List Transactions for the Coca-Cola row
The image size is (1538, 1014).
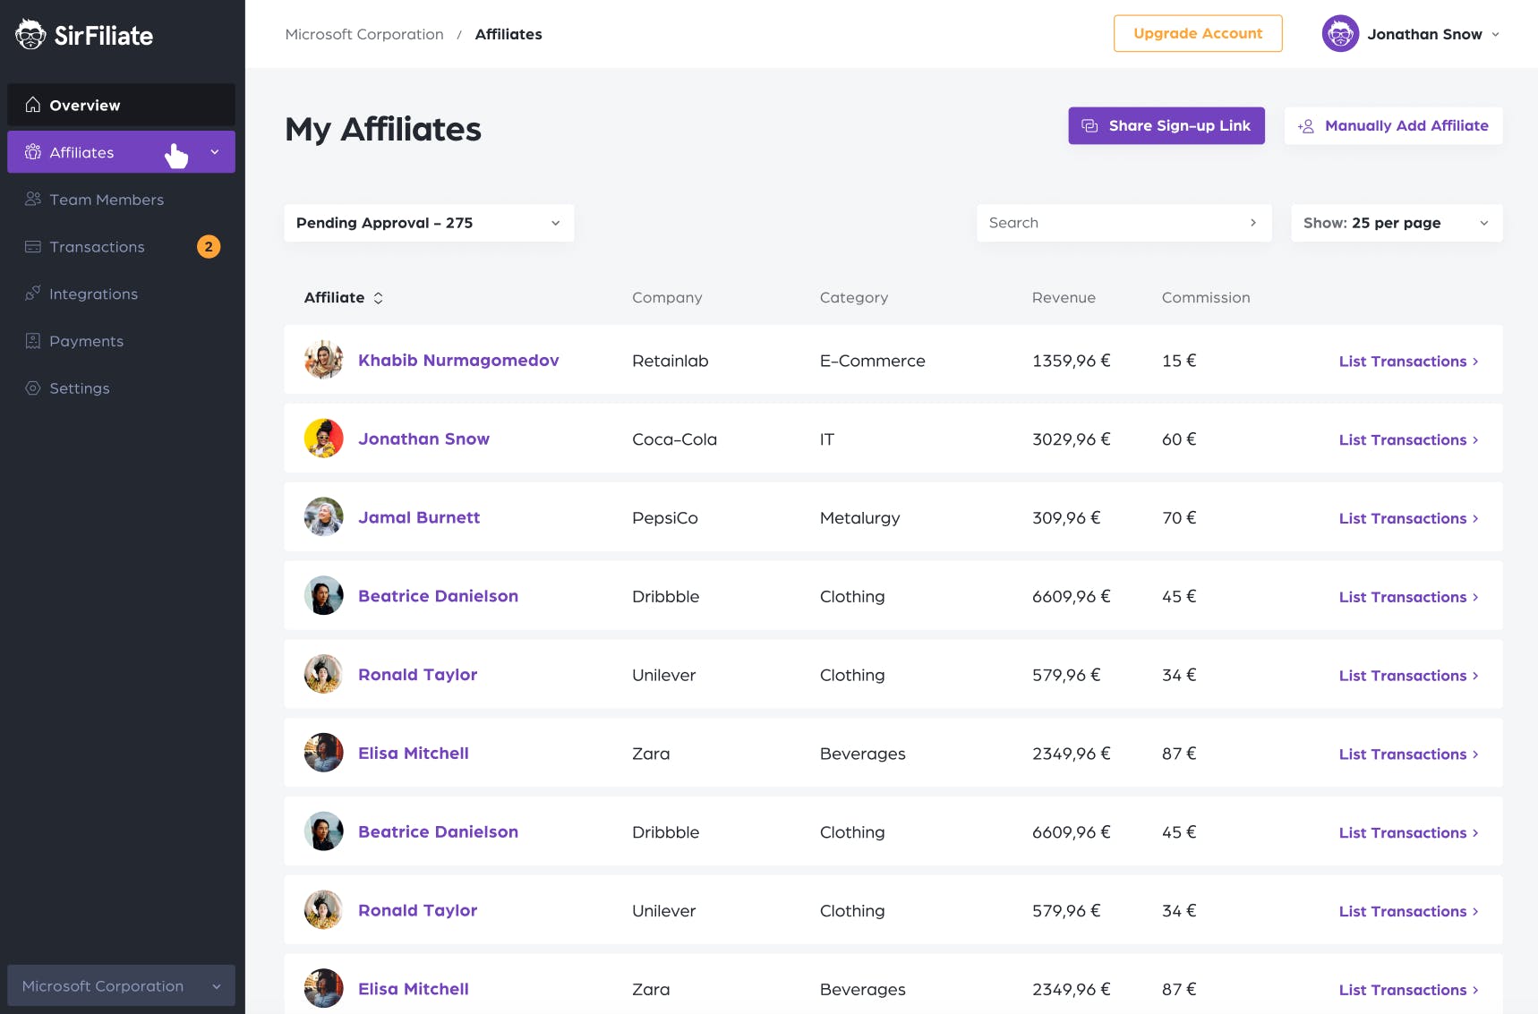pos(1409,439)
